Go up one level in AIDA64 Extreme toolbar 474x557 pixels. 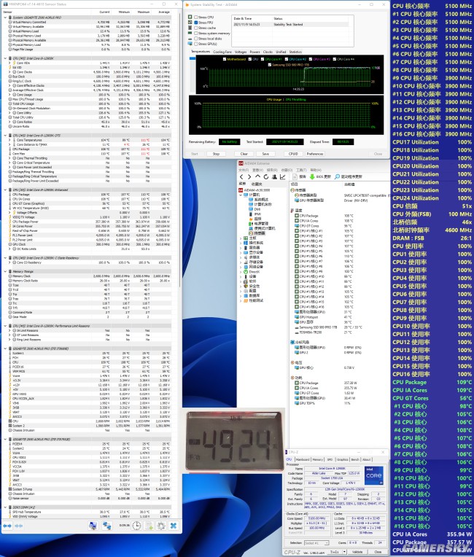[x=257, y=176]
